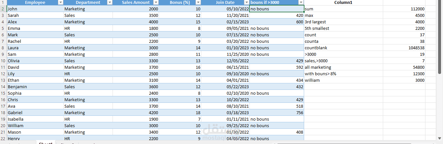Select David's sales amount 3700

pos(136,67)
